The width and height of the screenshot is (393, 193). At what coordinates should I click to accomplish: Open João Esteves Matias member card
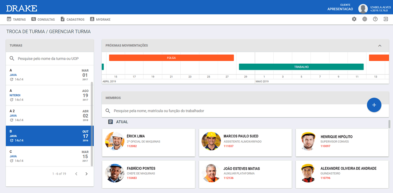coord(245,175)
